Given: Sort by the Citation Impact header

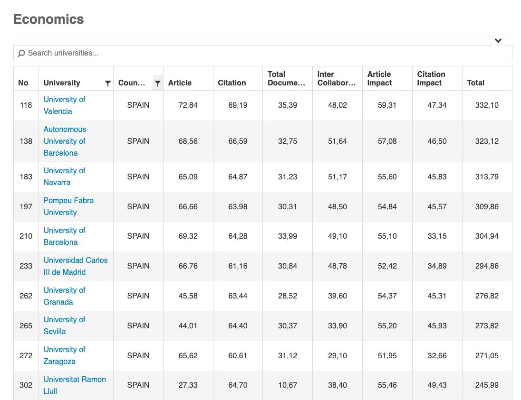Looking at the screenshot, I should pos(431,79).
